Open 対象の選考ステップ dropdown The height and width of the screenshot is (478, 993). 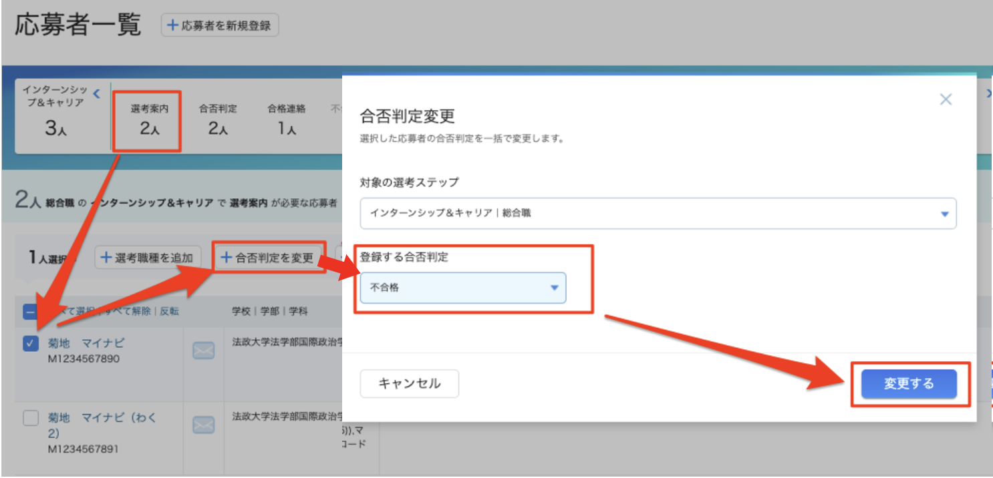pos(658,214)
